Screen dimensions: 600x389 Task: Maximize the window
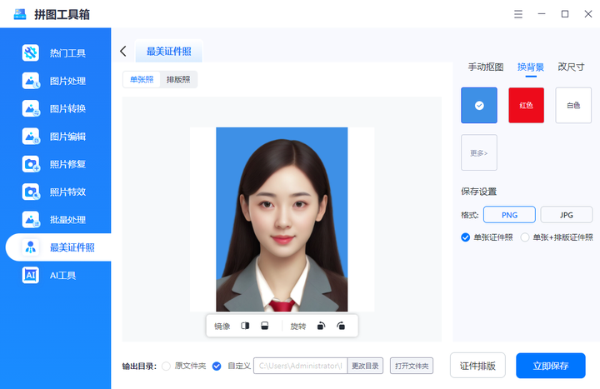pyautogui.click(x=565, y=14)
